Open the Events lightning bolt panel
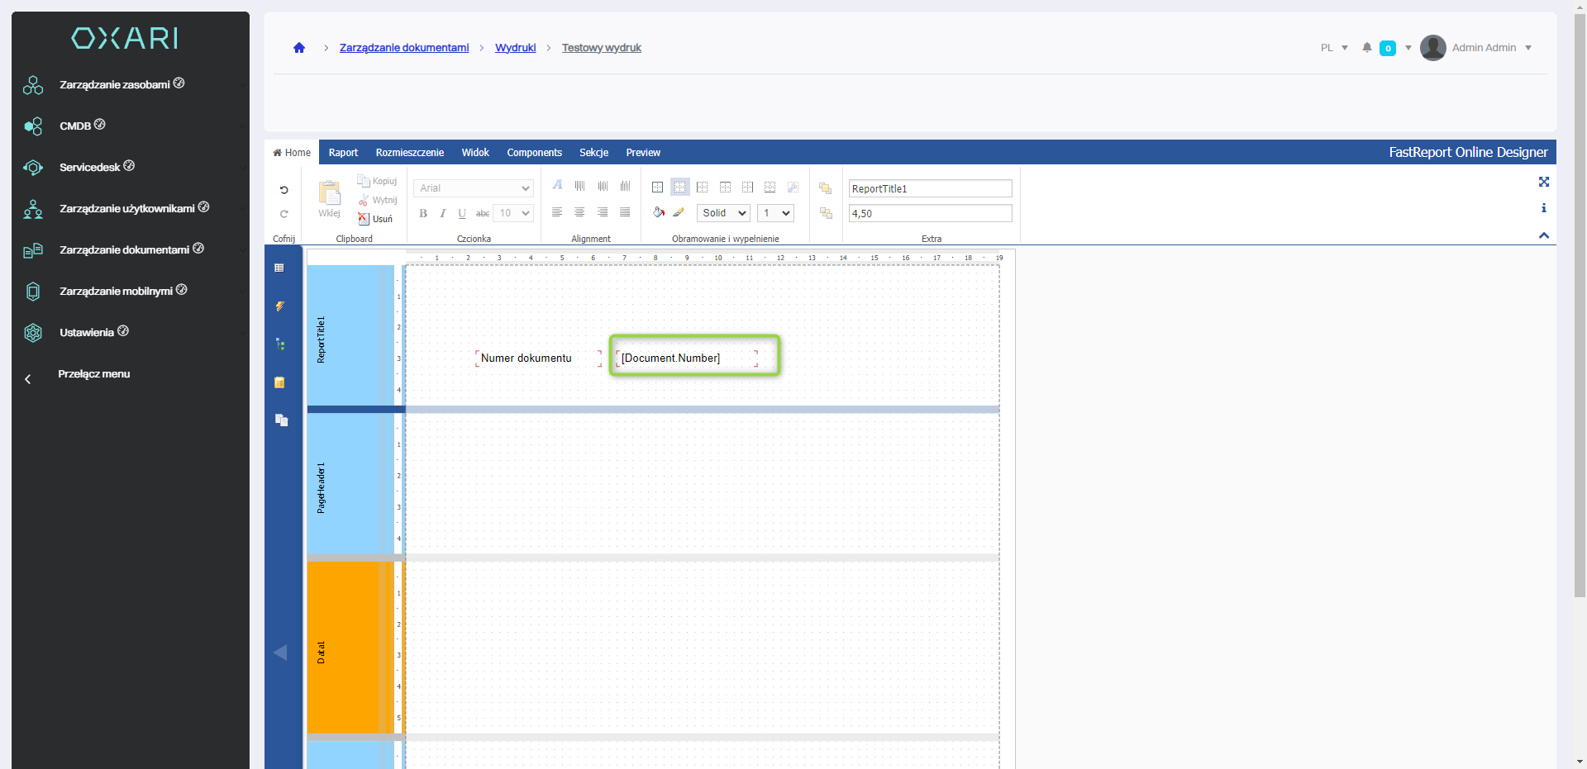Image resolution: width=1587 pixels, height=769 pixels. [280, 306]
